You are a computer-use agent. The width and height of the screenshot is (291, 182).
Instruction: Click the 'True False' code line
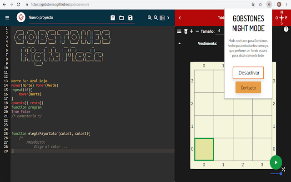[x=21, y=111]
